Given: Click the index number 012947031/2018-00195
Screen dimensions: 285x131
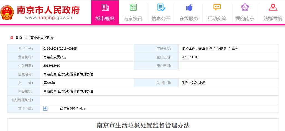Looking at the screenshot, I should click(60, 49).
